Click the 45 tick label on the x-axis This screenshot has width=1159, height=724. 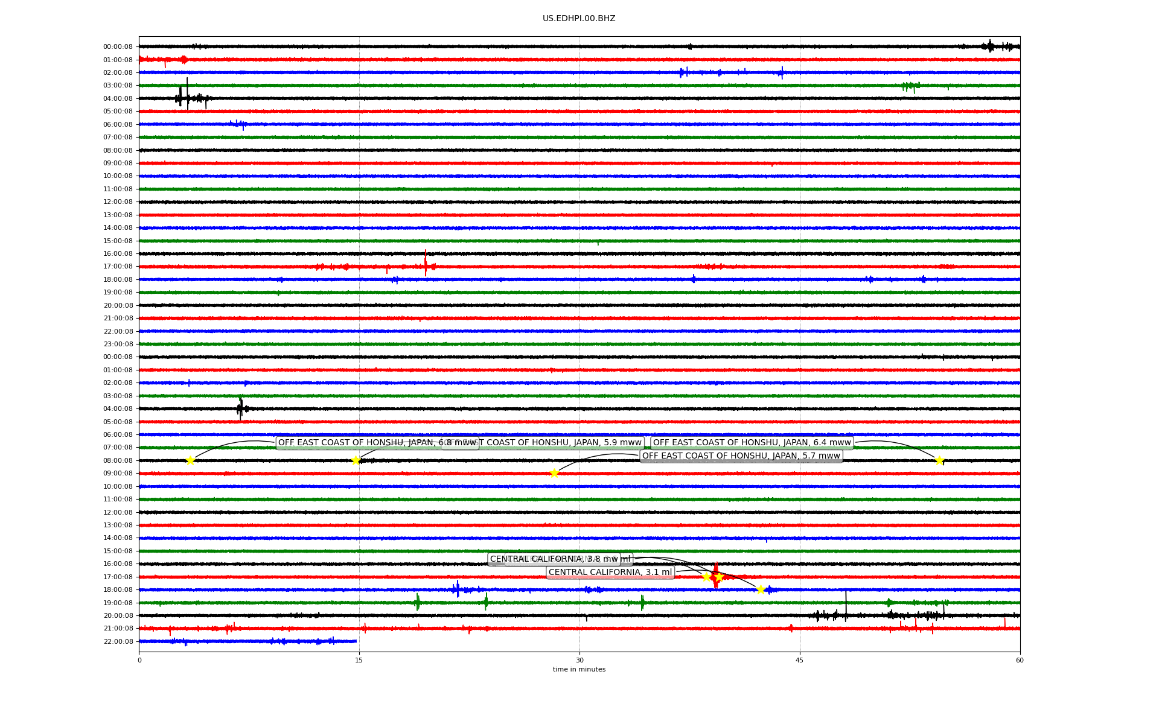(x=800, y=661)
